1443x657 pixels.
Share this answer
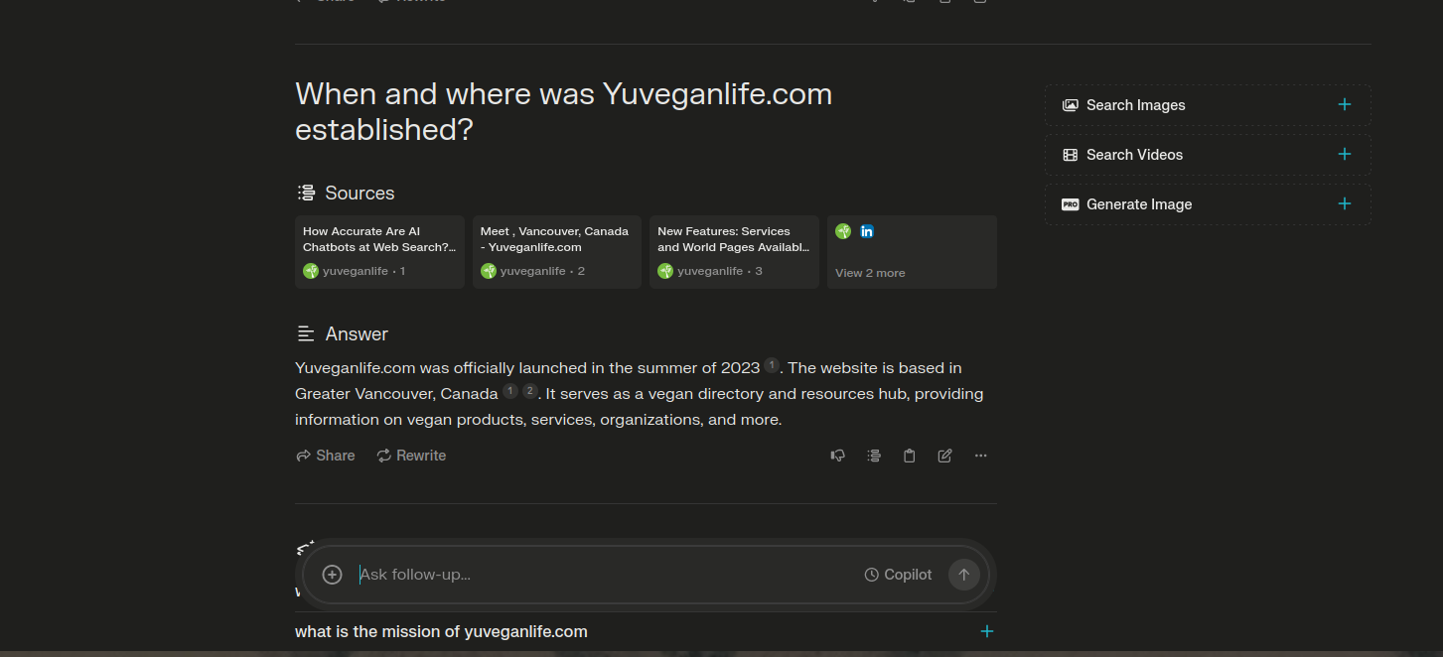pyautogui.click(x=325, y=456)
